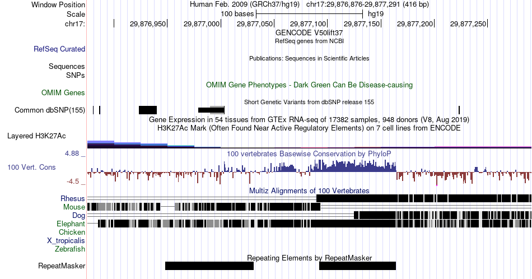The width and height of the screenshot is (532, 279).
Task: Click Short Genetic Variants from dbSNP title
Action: click(309, 102)
